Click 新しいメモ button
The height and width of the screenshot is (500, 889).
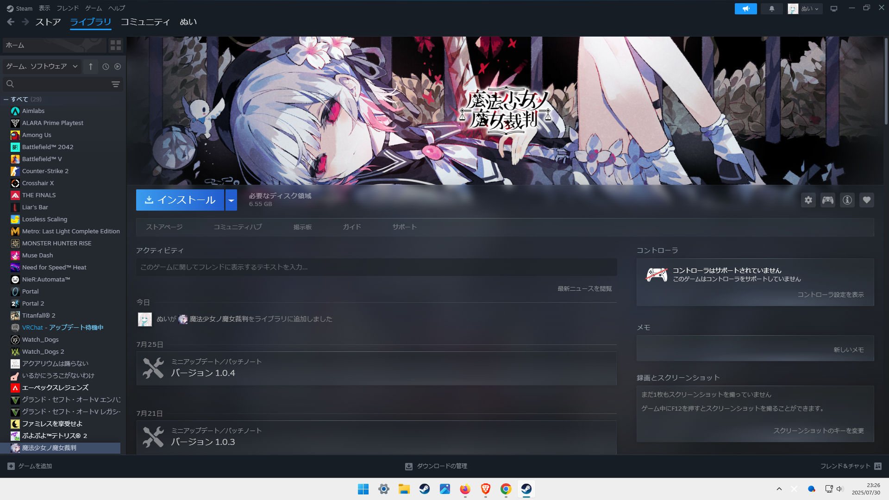click(x=849, y=350)
